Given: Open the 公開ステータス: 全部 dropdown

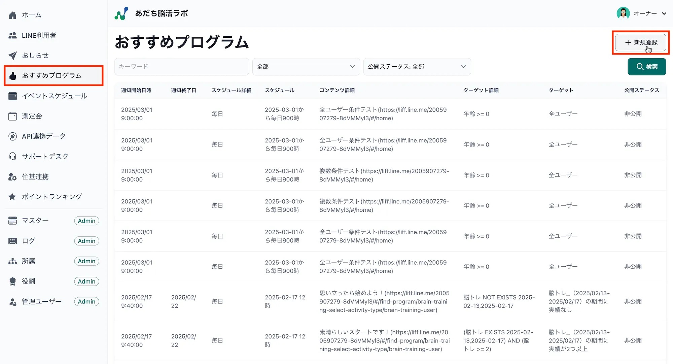Looking at the screenshot, I should pos(417,66).
